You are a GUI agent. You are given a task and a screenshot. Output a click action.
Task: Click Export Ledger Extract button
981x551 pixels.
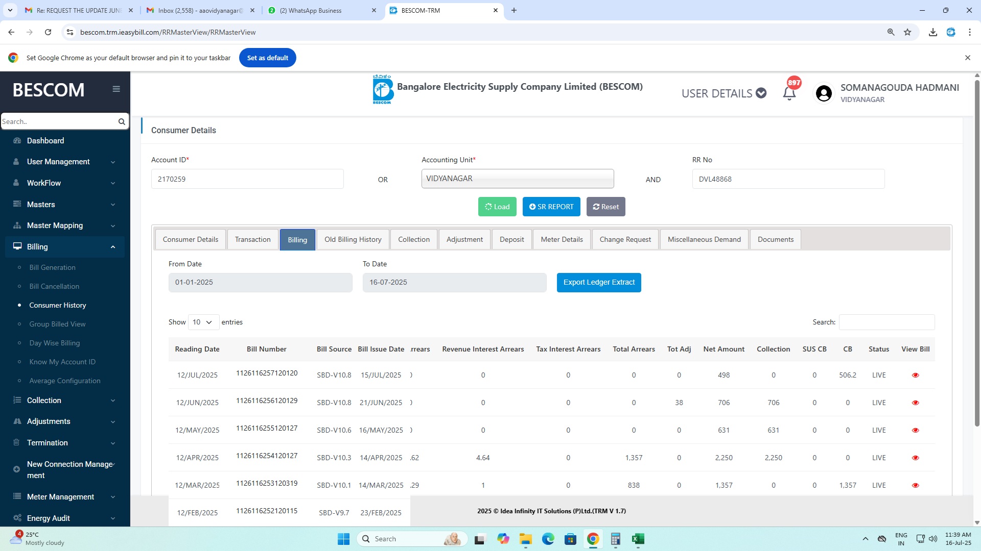(x=599, y=282)
